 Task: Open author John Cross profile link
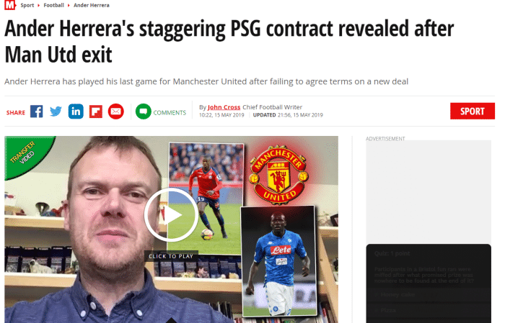(224, 107)
